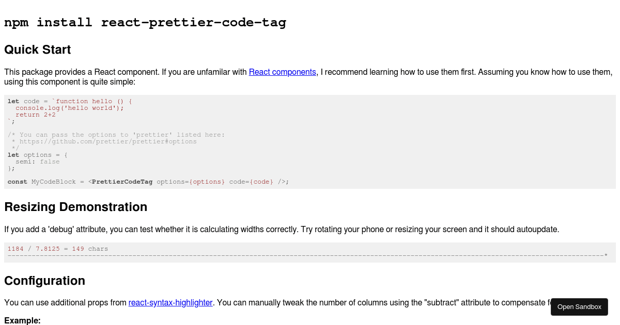Image resolution: width=620 pixels, height=325 pixels.
Task: Open the React components link
Action: [x=282, y=72]
